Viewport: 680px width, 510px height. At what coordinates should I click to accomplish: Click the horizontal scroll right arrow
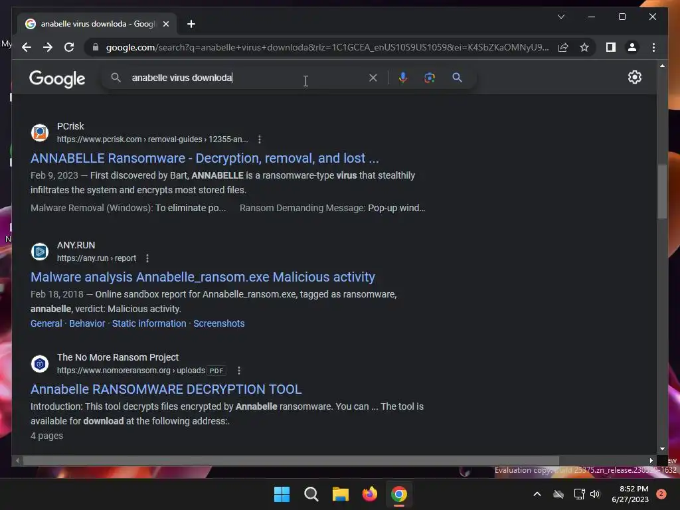pos(651,461)
